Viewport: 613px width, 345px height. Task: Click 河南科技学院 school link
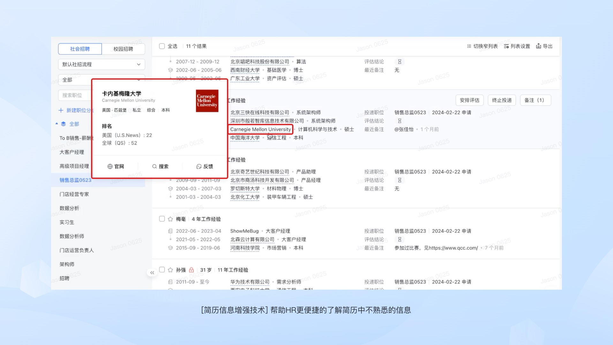click(245, 248)
